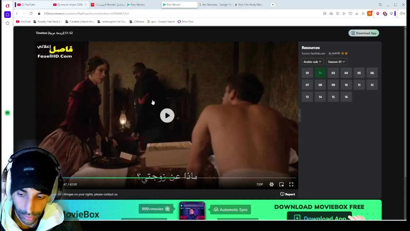
Task: Open the extension with badge 3
Action: click(x=385, y=13)
